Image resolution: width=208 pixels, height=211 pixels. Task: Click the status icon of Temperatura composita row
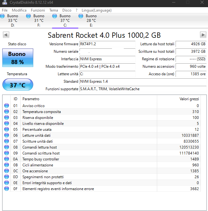[x=7, y=111]
